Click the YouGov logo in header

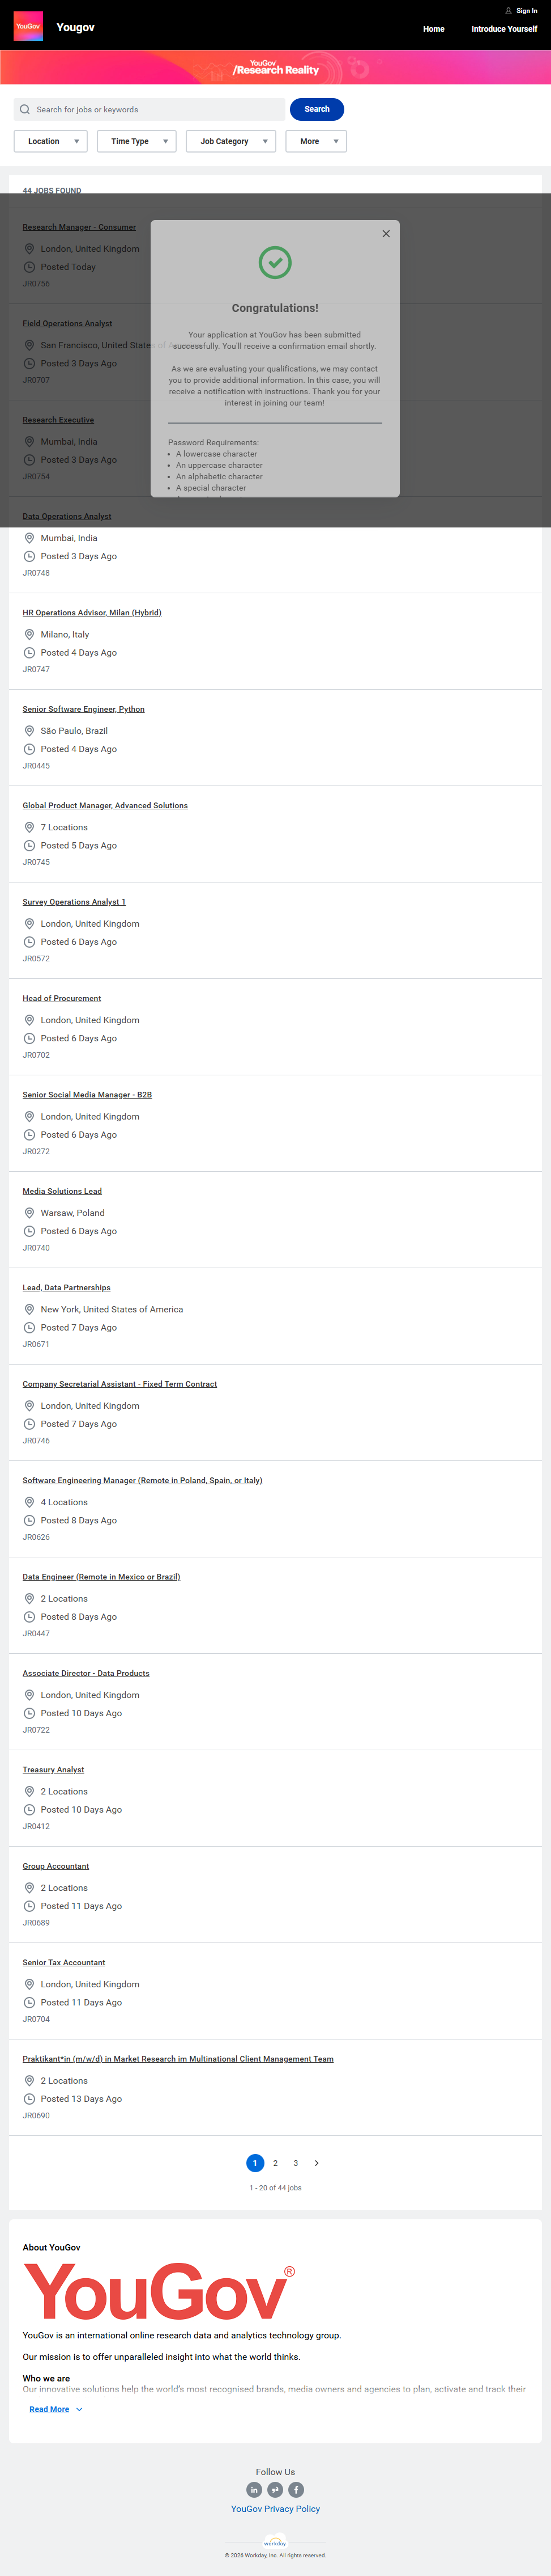28,26
